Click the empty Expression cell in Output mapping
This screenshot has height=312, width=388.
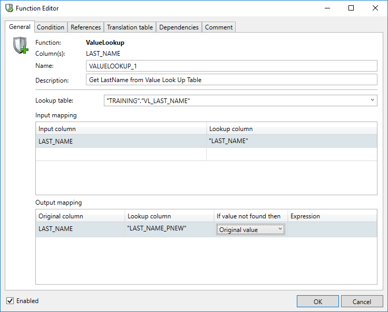(332, 229)
